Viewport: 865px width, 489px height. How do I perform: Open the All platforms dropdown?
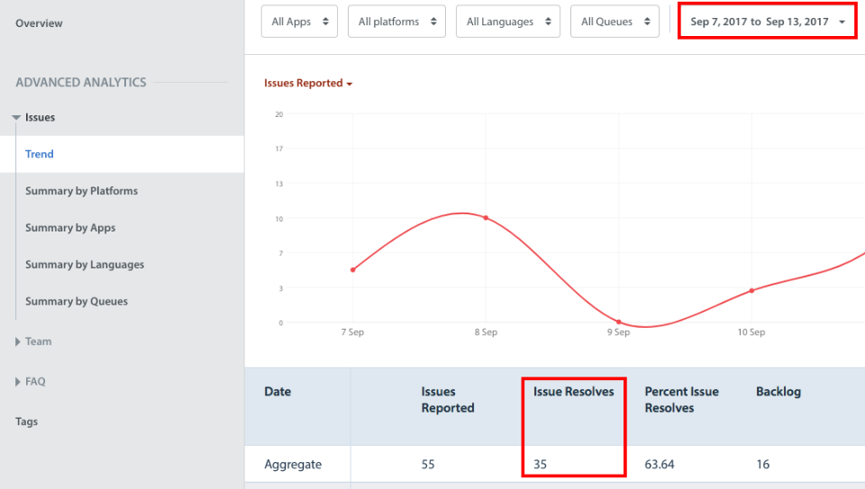click(396, 22)
